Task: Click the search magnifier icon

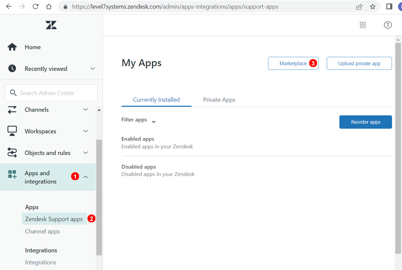Action: click(13, 93)
